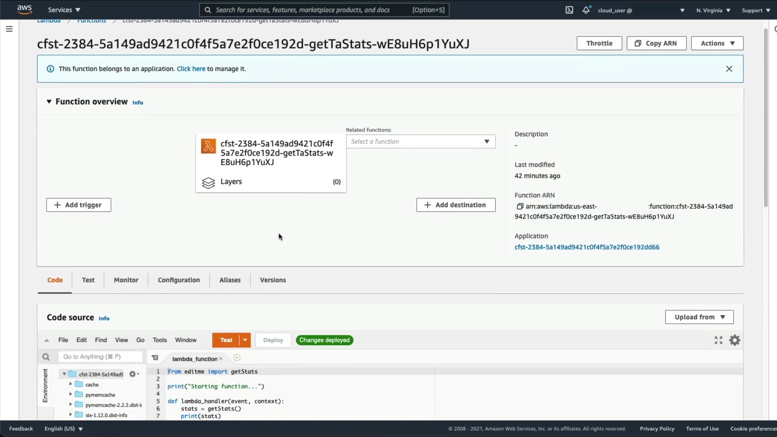Click the Lambda function icon in overview
The height and width of the screenshot is (437, 777).
208,146
